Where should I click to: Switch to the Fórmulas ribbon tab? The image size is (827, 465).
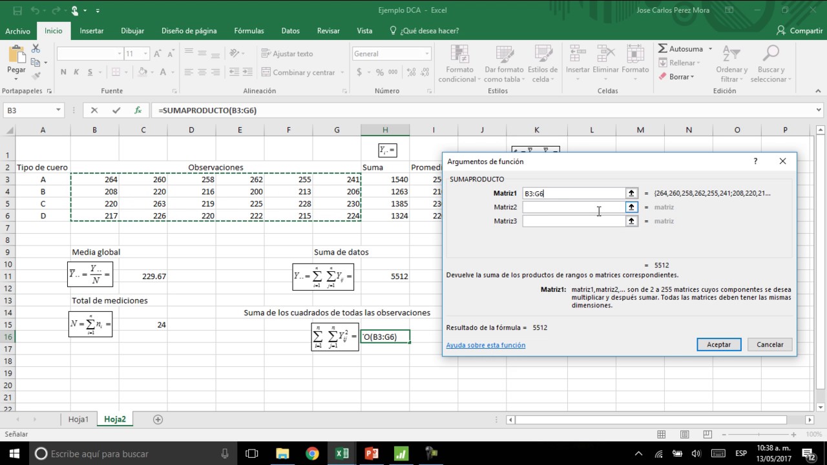249,30
